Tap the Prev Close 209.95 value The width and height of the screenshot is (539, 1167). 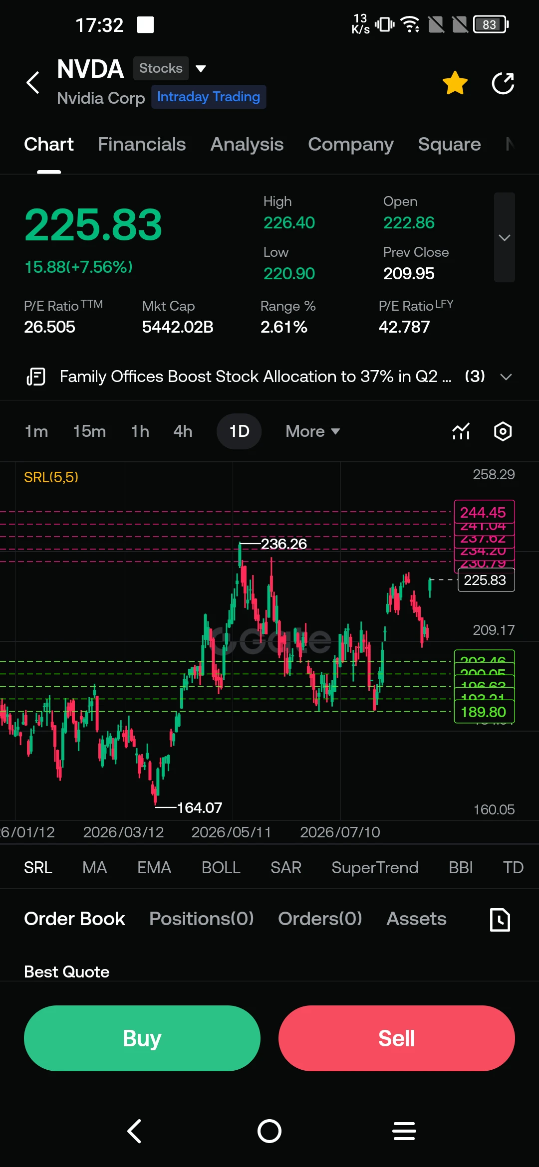tap(409, 273)
